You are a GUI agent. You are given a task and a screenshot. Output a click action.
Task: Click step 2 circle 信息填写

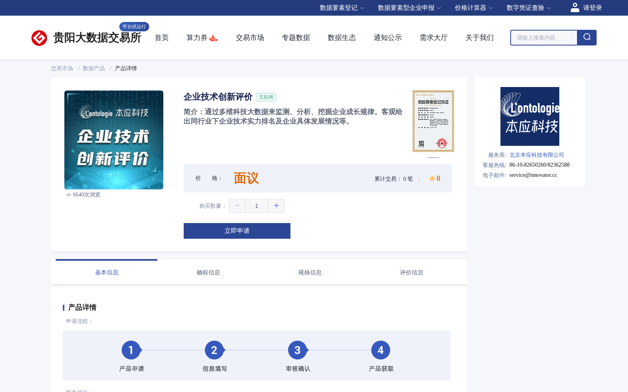(x=214, y=350)
